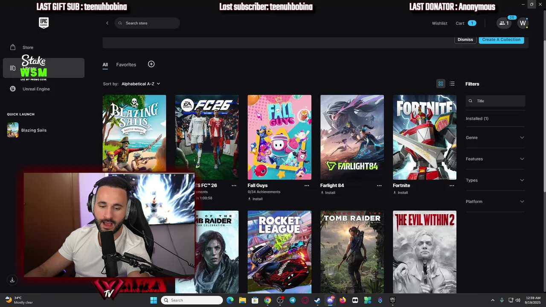The image size is (546, 307).
Task: Click the Epic Games logo icon
Action: pyautogui.click(x=44, y=23)
